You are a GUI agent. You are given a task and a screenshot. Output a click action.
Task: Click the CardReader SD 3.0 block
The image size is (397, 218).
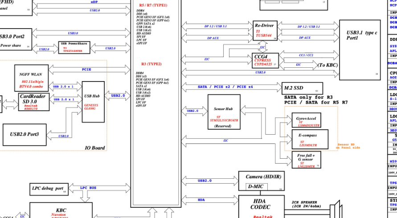click(x=34, y=102)
